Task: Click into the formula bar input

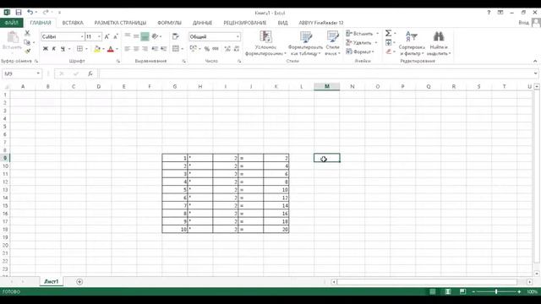Action: [315, 73]
